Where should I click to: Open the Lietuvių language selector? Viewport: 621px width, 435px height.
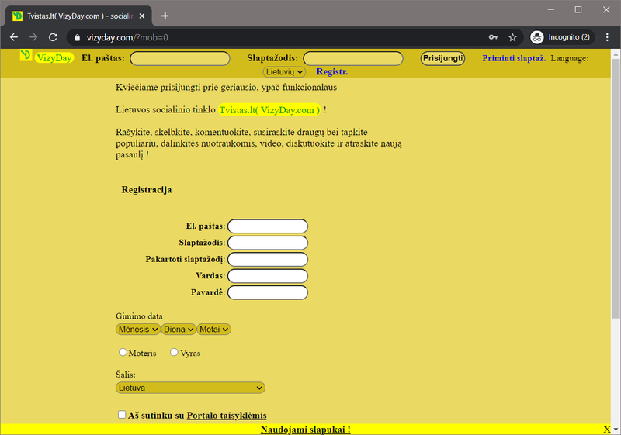(285, 71)
